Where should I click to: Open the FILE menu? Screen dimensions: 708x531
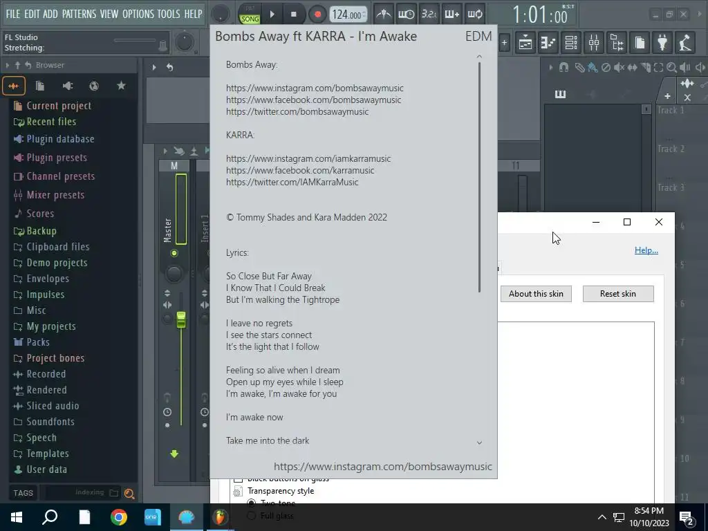pos(13,14)
